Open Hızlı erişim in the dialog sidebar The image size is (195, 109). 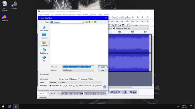point(44,28)
